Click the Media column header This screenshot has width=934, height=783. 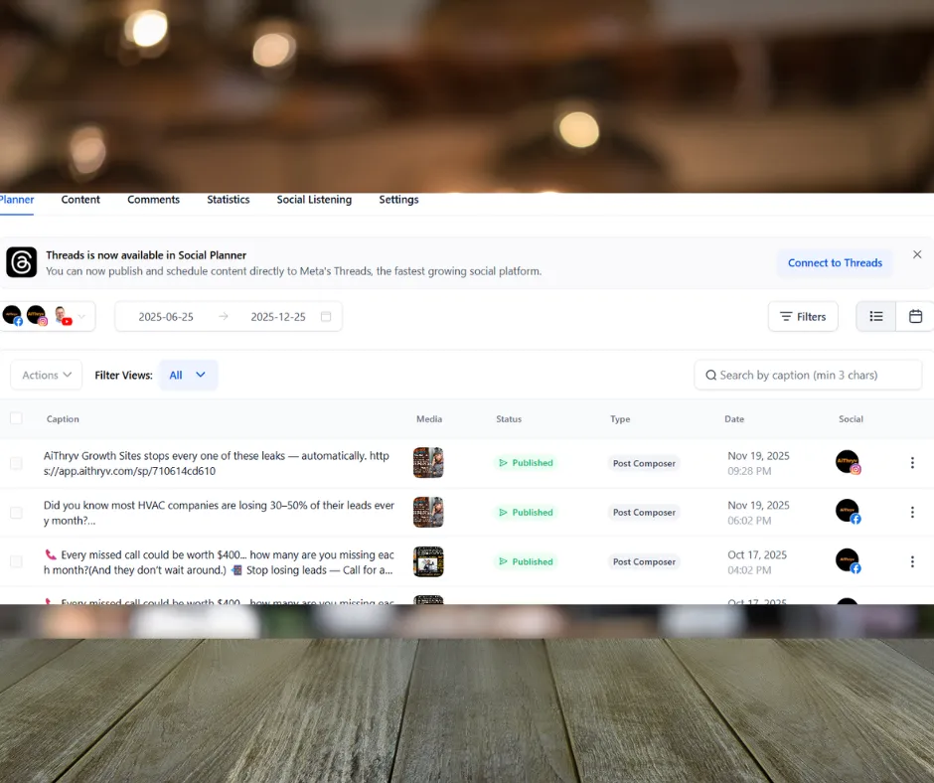click(x=429, y=419)
